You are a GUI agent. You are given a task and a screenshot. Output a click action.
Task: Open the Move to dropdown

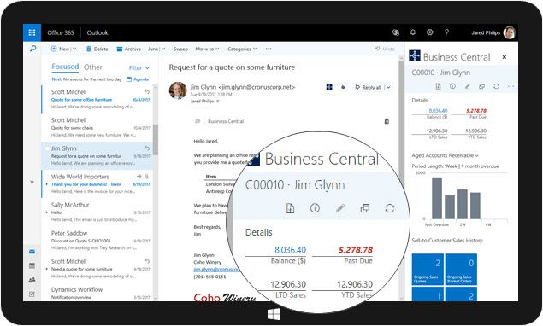click(207, 49)
